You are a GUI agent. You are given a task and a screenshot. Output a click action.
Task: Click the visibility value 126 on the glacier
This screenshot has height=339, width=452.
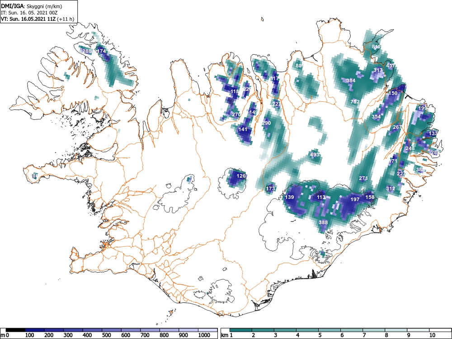[x=241, y=176]
